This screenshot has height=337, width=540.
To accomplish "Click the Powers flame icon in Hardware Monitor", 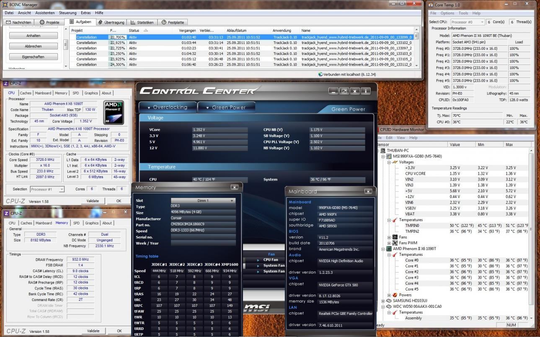I will tap(395, 295).
